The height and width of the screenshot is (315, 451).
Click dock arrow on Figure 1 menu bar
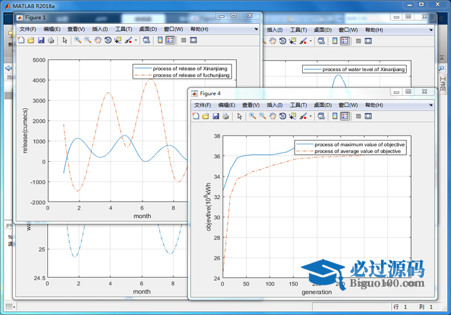coord(256,29)
